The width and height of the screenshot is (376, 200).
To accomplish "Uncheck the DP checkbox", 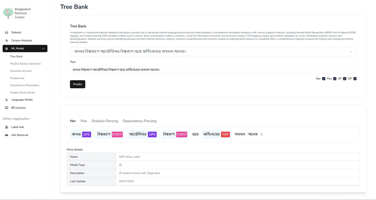I will coord(355,79).
